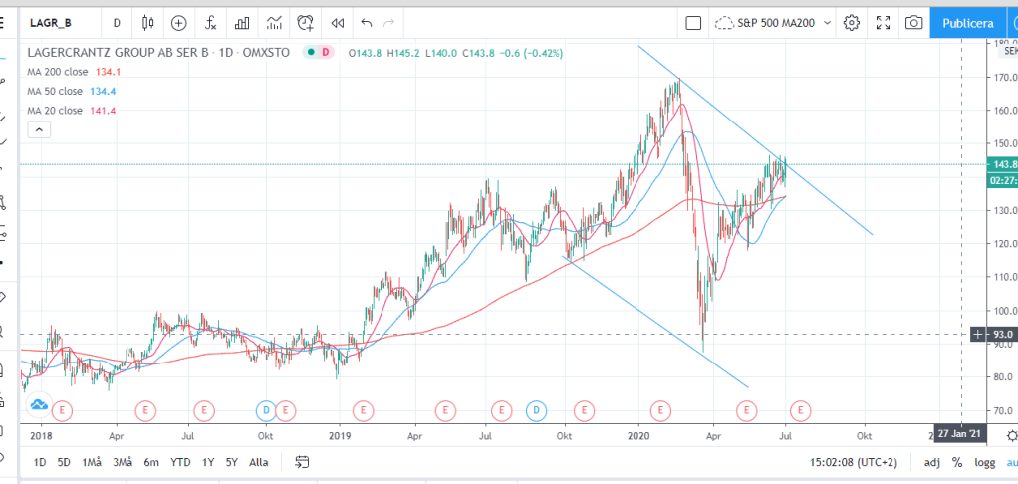The image size is (1018, 484).
Task: Collapse the indicator legend with the chevron
Action: [37, 129]
